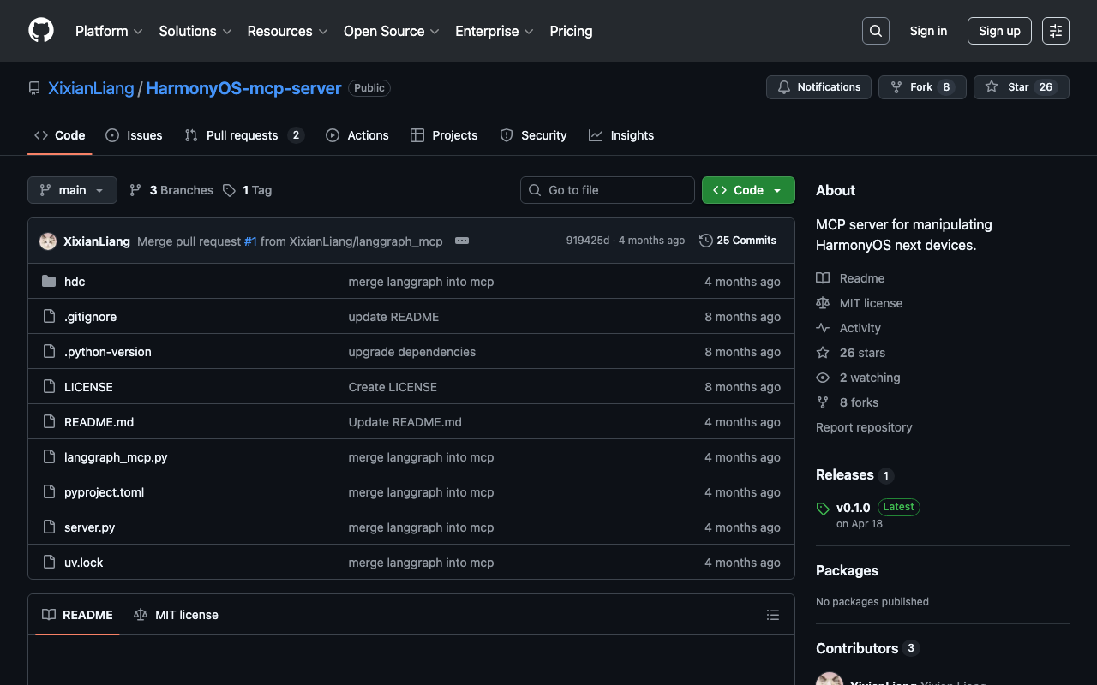The width and height of the screenshot is (1097, 685).
Task: Toggle Notifications for this repository
Action: (818, 87)
